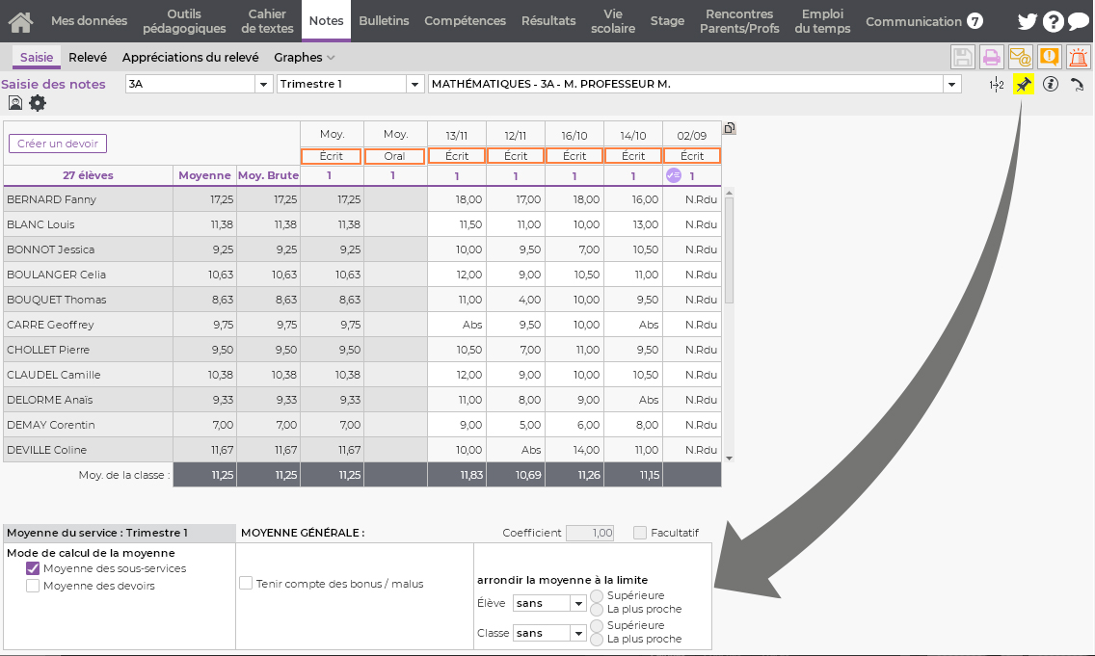Select Supérieure radio for Classe rounding
Screen dimensions: 1095x656
pyautogui.click(x=597, y=625)
